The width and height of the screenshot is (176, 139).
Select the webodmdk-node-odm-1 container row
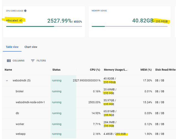click(89, 102)
